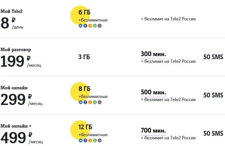Click WhatsApp icon in Мой Tele2 row
The image size is (225, 146).
pyautogui.click(x=95, y=26)
